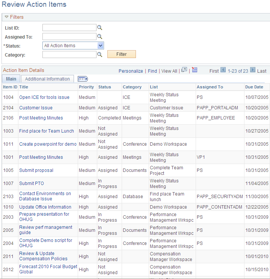The height and width of the screenshot is (279, 270).
Task: Focus the Assigned To input field
Action: (69, 37)
